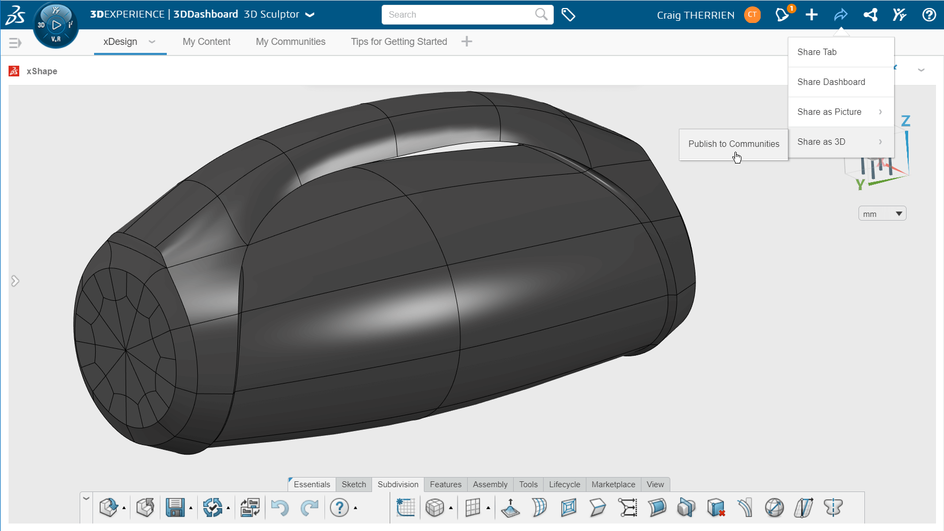The width and height of the screenshot is (944, 531).
Task: Click the 3D compass play button
Action: coord(56,25)
